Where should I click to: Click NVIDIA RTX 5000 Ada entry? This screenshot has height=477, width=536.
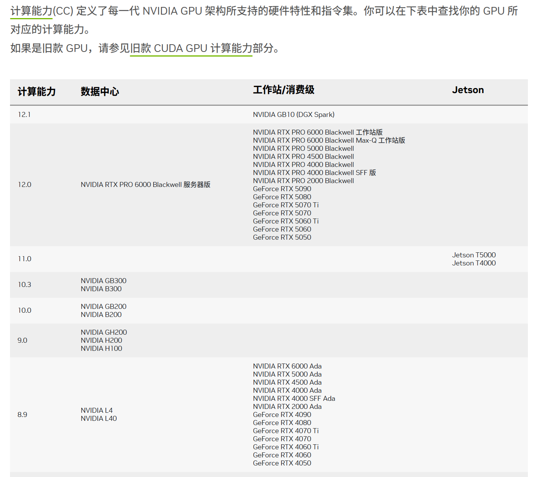pos(287,374)
